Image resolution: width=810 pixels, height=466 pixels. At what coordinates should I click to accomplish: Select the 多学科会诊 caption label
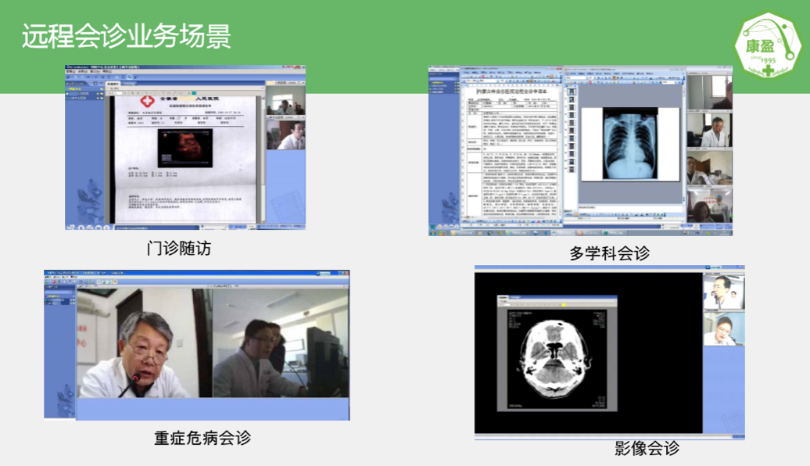[x=610, y=253]
